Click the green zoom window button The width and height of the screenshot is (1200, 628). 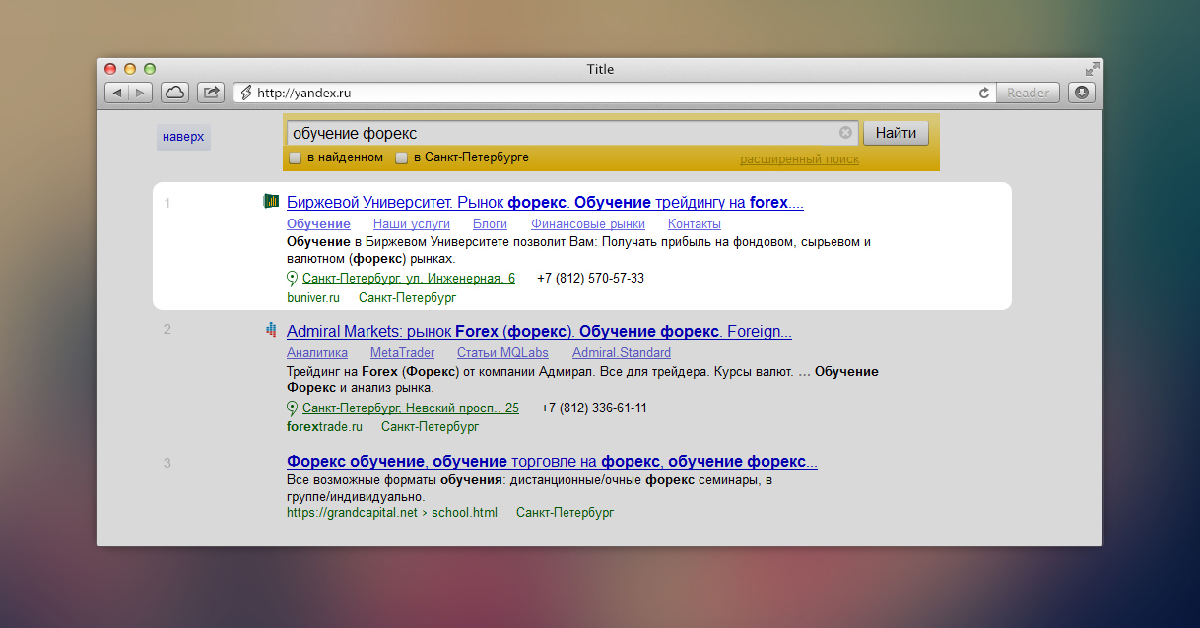150,69
